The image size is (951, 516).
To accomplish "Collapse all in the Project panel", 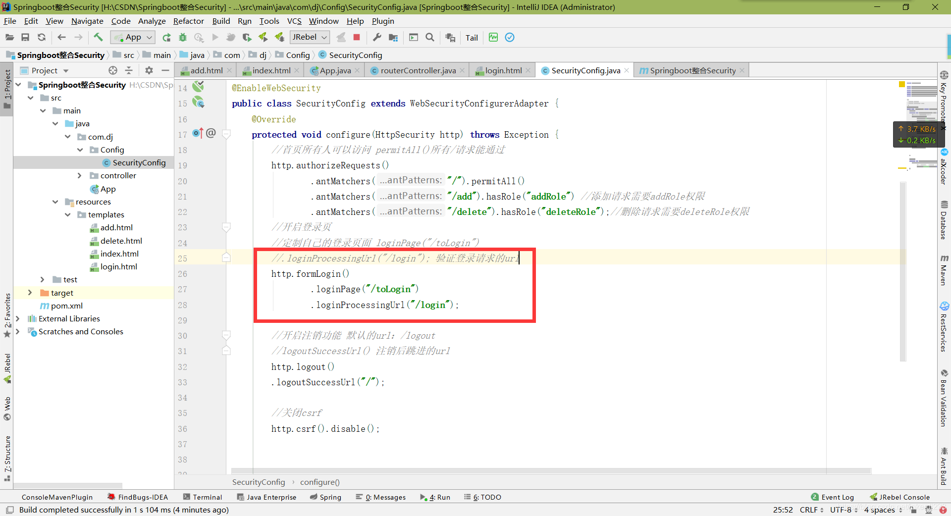I will click(129, 70).
